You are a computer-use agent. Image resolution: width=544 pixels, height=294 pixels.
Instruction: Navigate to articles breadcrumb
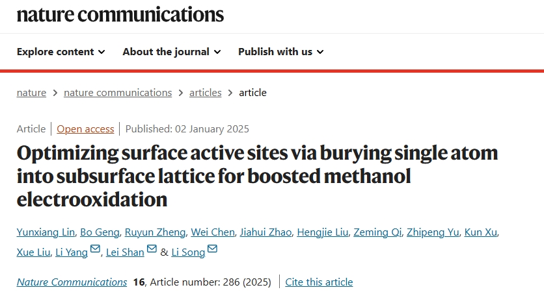click(x=206, y=93)
